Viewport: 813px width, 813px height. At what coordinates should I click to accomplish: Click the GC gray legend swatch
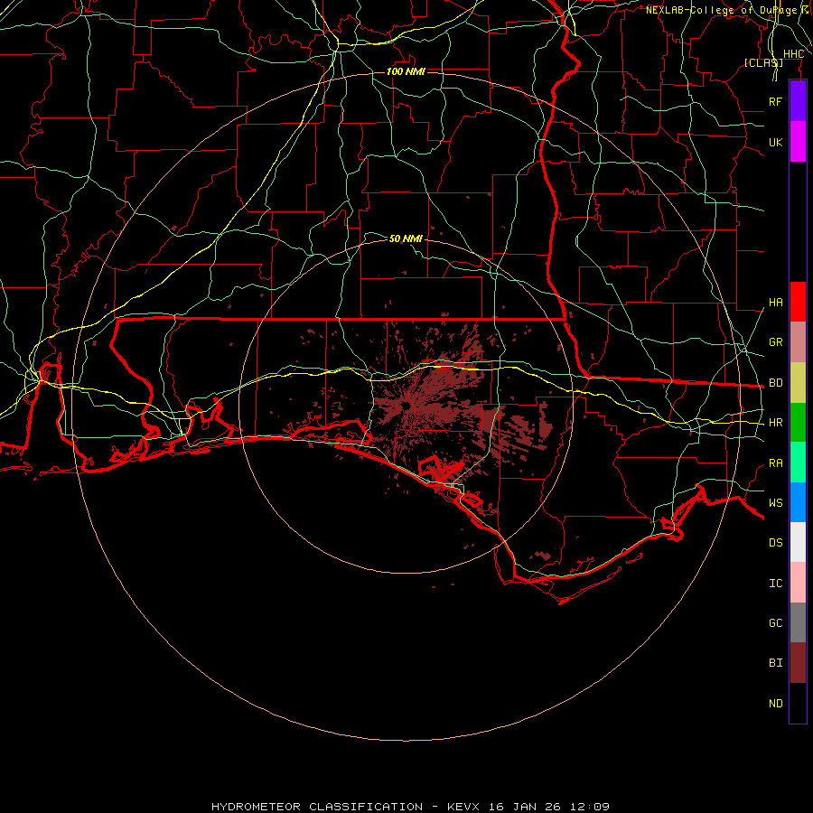798,622
